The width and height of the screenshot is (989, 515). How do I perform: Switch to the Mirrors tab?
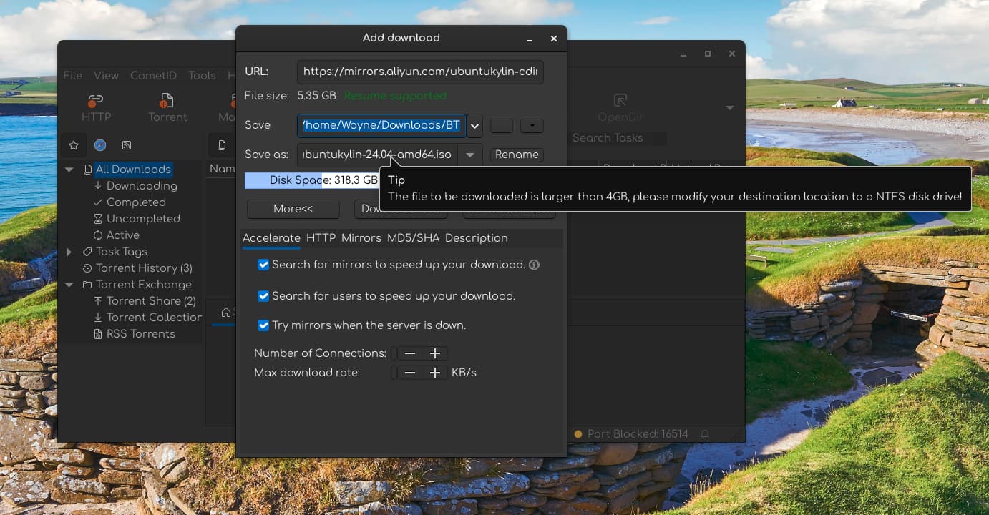(361, 238)
